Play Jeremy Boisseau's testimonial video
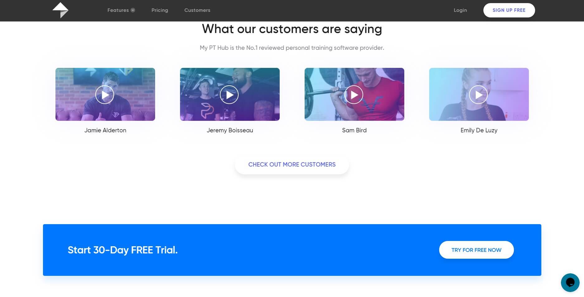Image resolution: width=584 pixels, height=297 pixels. click(229, 95)
